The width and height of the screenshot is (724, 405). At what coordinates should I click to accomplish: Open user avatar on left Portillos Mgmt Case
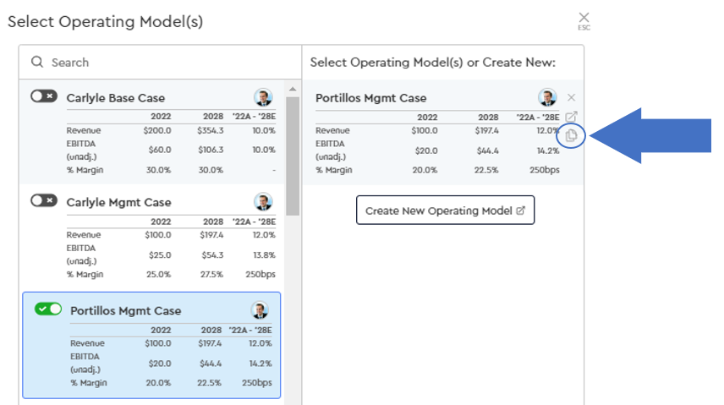(x=260, y=310)
